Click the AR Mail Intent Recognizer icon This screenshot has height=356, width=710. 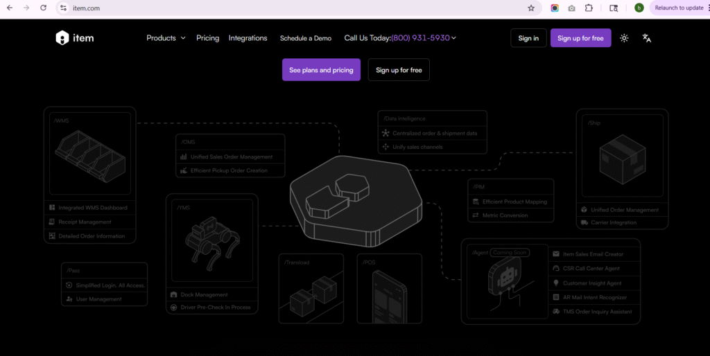tap(556, 297)
